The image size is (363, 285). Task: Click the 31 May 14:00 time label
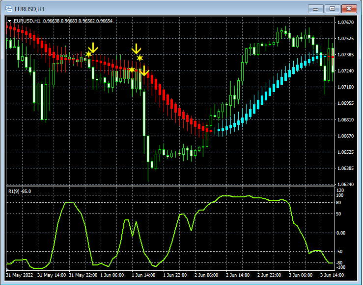click(x=52, y=275)
